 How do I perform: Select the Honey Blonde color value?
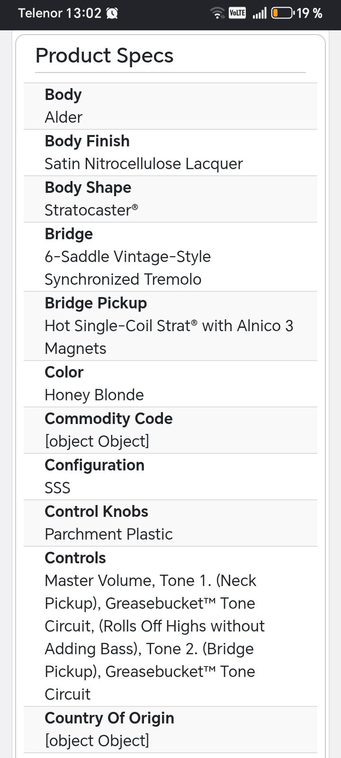click(94, 395)
